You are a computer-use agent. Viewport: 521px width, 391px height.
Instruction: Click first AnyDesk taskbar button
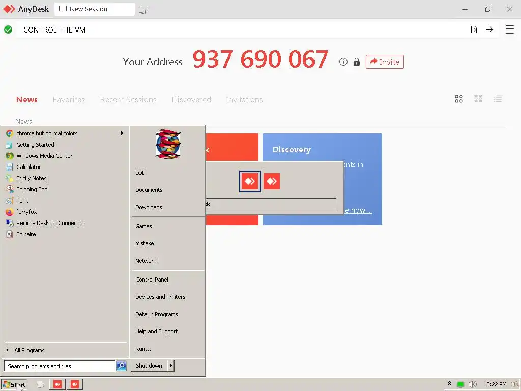57,385
